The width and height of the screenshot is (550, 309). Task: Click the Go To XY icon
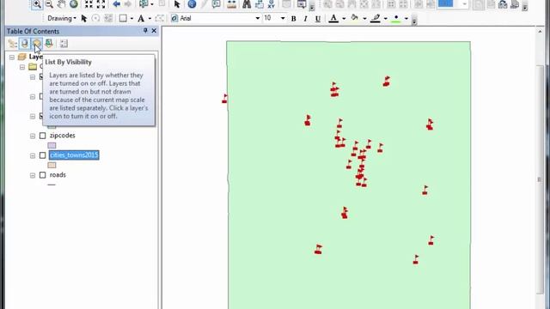point(271,4)
